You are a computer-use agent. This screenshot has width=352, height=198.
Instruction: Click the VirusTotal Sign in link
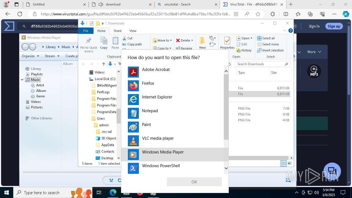[314, 26]
